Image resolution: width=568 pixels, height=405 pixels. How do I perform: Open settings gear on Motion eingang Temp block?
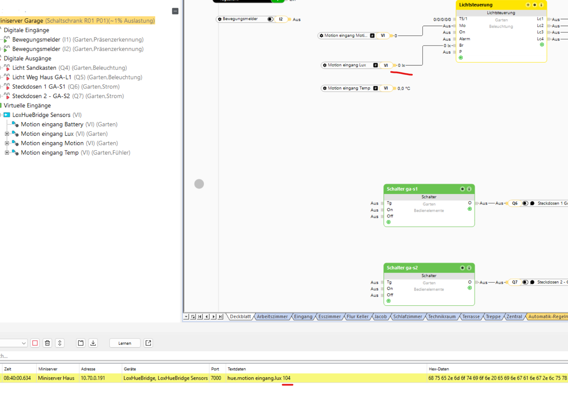325,88
